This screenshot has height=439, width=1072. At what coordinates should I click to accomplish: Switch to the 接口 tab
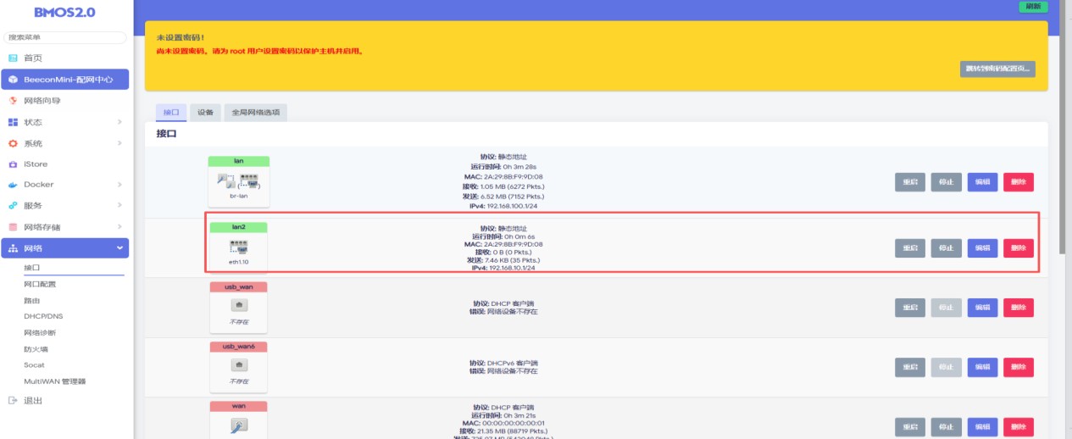click(x=171, y=113)
